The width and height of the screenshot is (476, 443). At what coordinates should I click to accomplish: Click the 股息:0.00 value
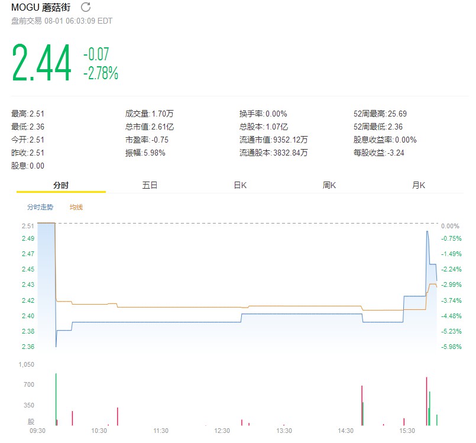28,166
